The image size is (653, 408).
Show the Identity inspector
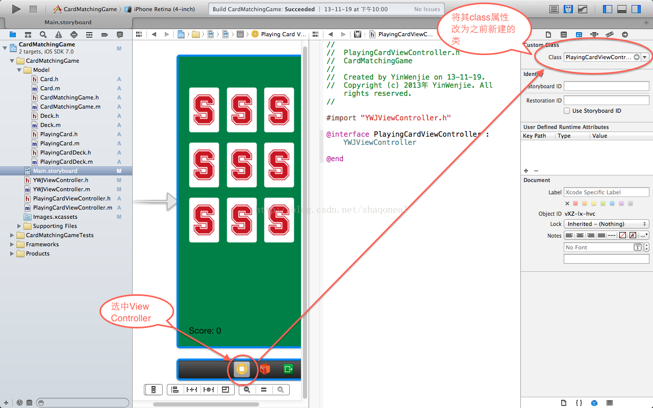coord(579,34)
